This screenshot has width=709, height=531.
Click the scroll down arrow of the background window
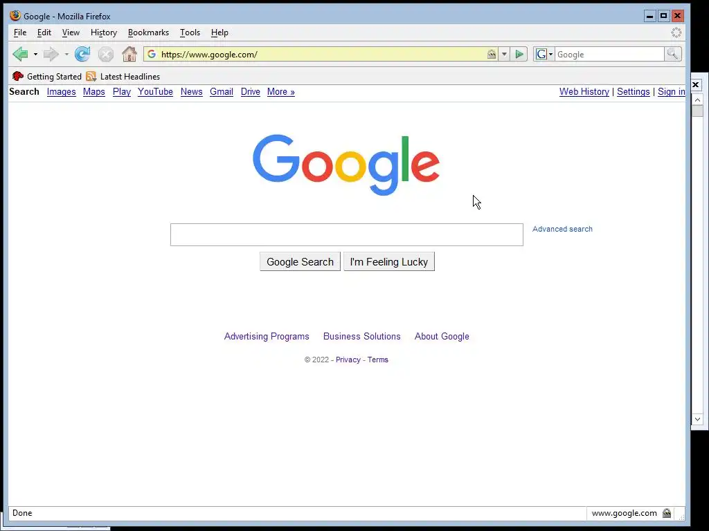point(697,419)
